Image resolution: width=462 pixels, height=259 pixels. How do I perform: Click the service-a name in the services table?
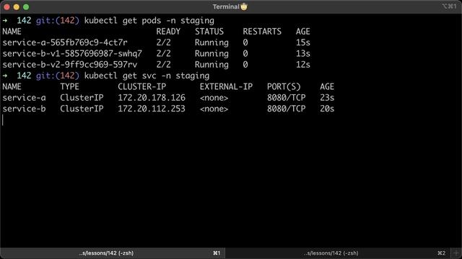click(24, 98)
